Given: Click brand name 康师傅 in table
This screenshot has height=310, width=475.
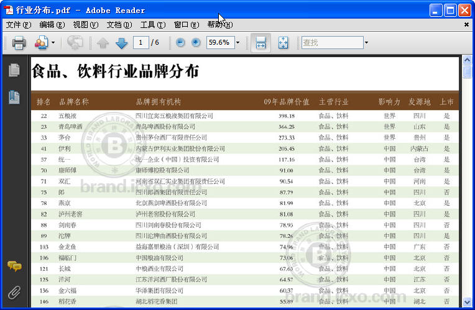Looking at the screenshot, I should pos(67,170).
